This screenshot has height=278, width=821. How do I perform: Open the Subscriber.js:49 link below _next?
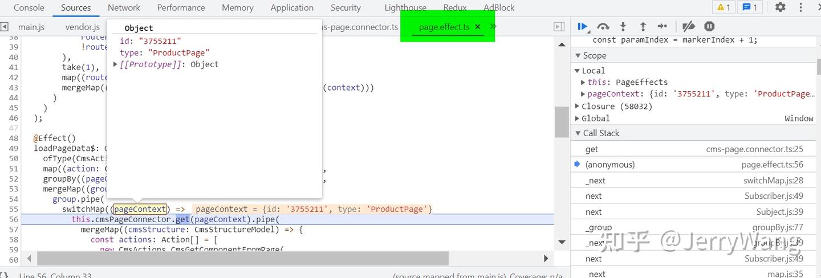(774, 196)
